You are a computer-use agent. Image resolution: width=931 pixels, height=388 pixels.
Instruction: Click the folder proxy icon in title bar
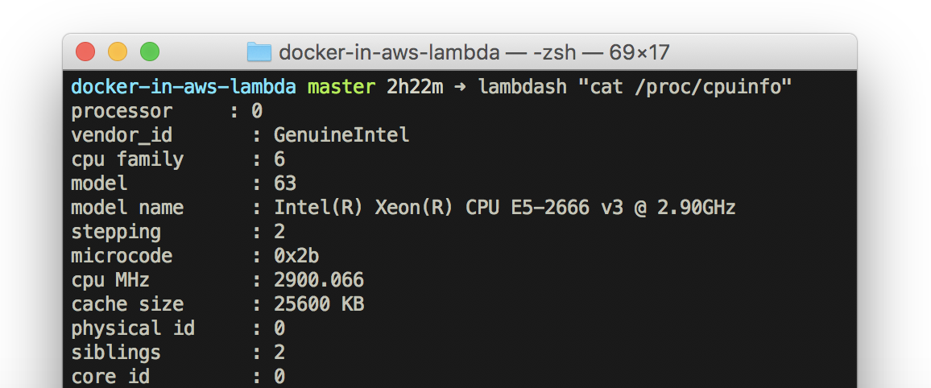259,53
